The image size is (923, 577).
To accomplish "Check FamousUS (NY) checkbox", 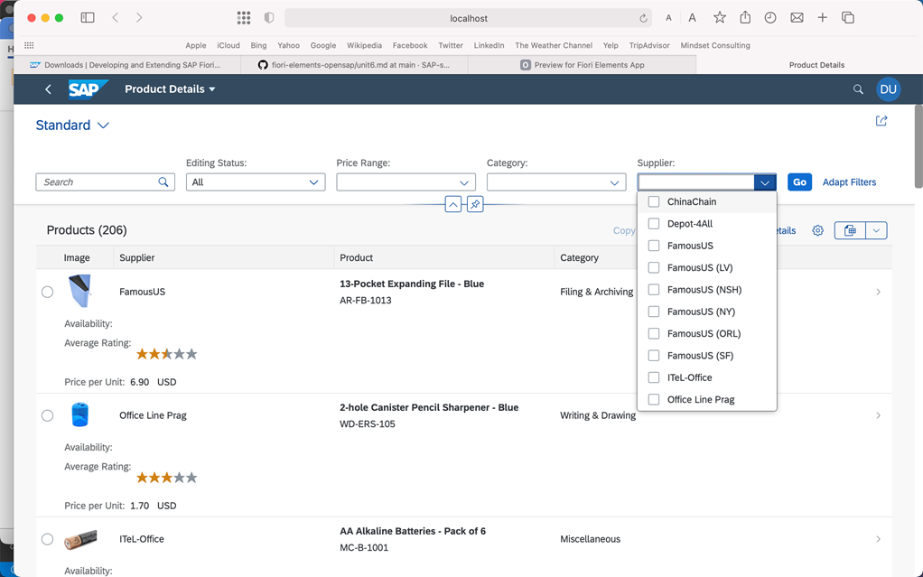I will [653, 312].
